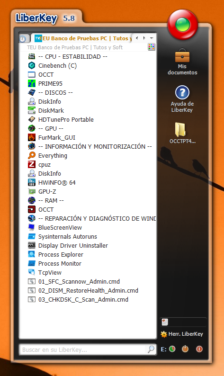This screenshot has width=224, height=376.
Task: Select the -- DISCOS -- section header
Action: point(55,92)
